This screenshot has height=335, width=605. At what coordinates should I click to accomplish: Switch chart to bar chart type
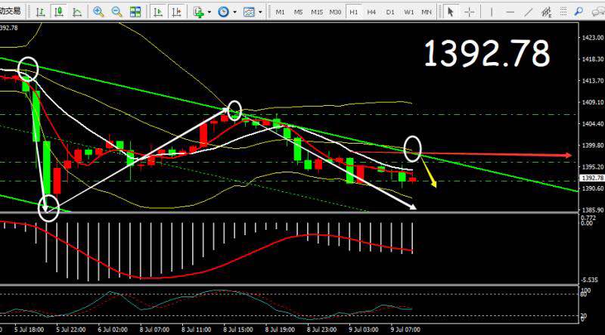pos(40,12)
